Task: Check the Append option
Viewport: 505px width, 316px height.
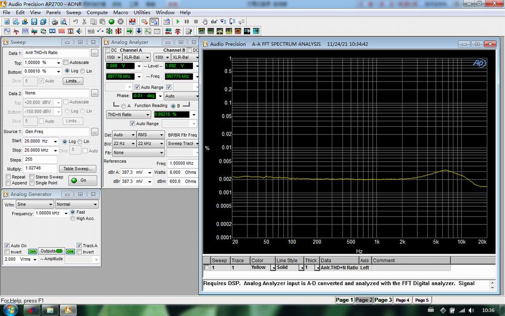Action: (8, 183)
